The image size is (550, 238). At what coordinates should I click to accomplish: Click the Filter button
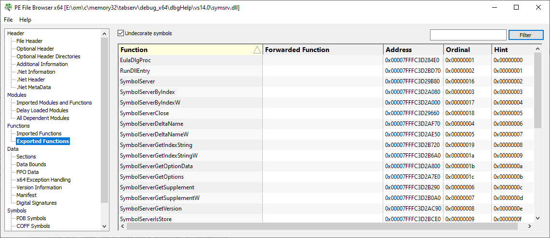point(525,35)
